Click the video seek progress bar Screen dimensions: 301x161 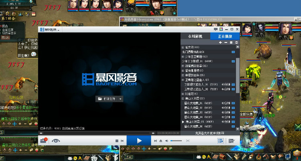[x=97, y=133]
